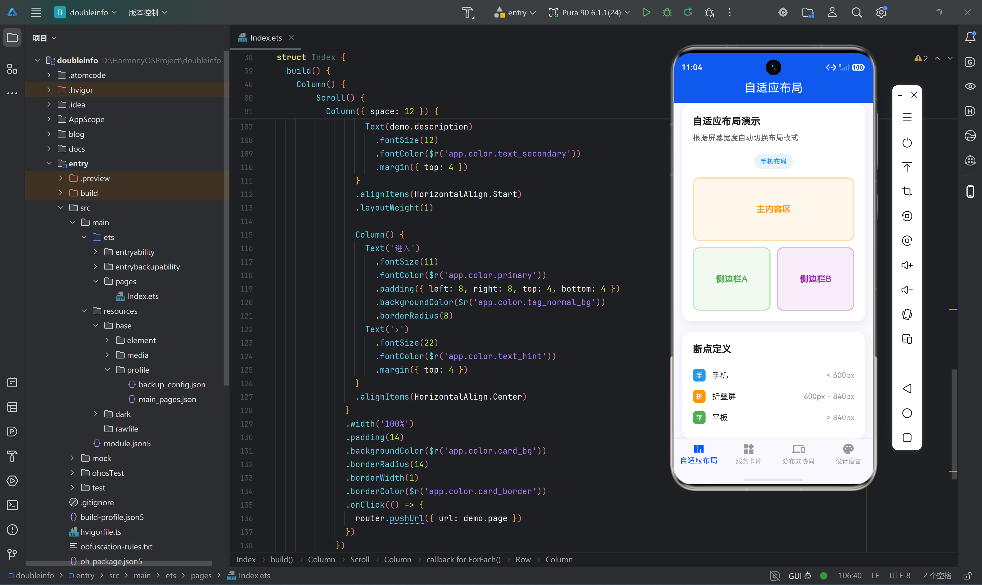The height and width of the screenshot is (585, 982).
Task: Toggle GUI mode in status bar
Action: 795,575
